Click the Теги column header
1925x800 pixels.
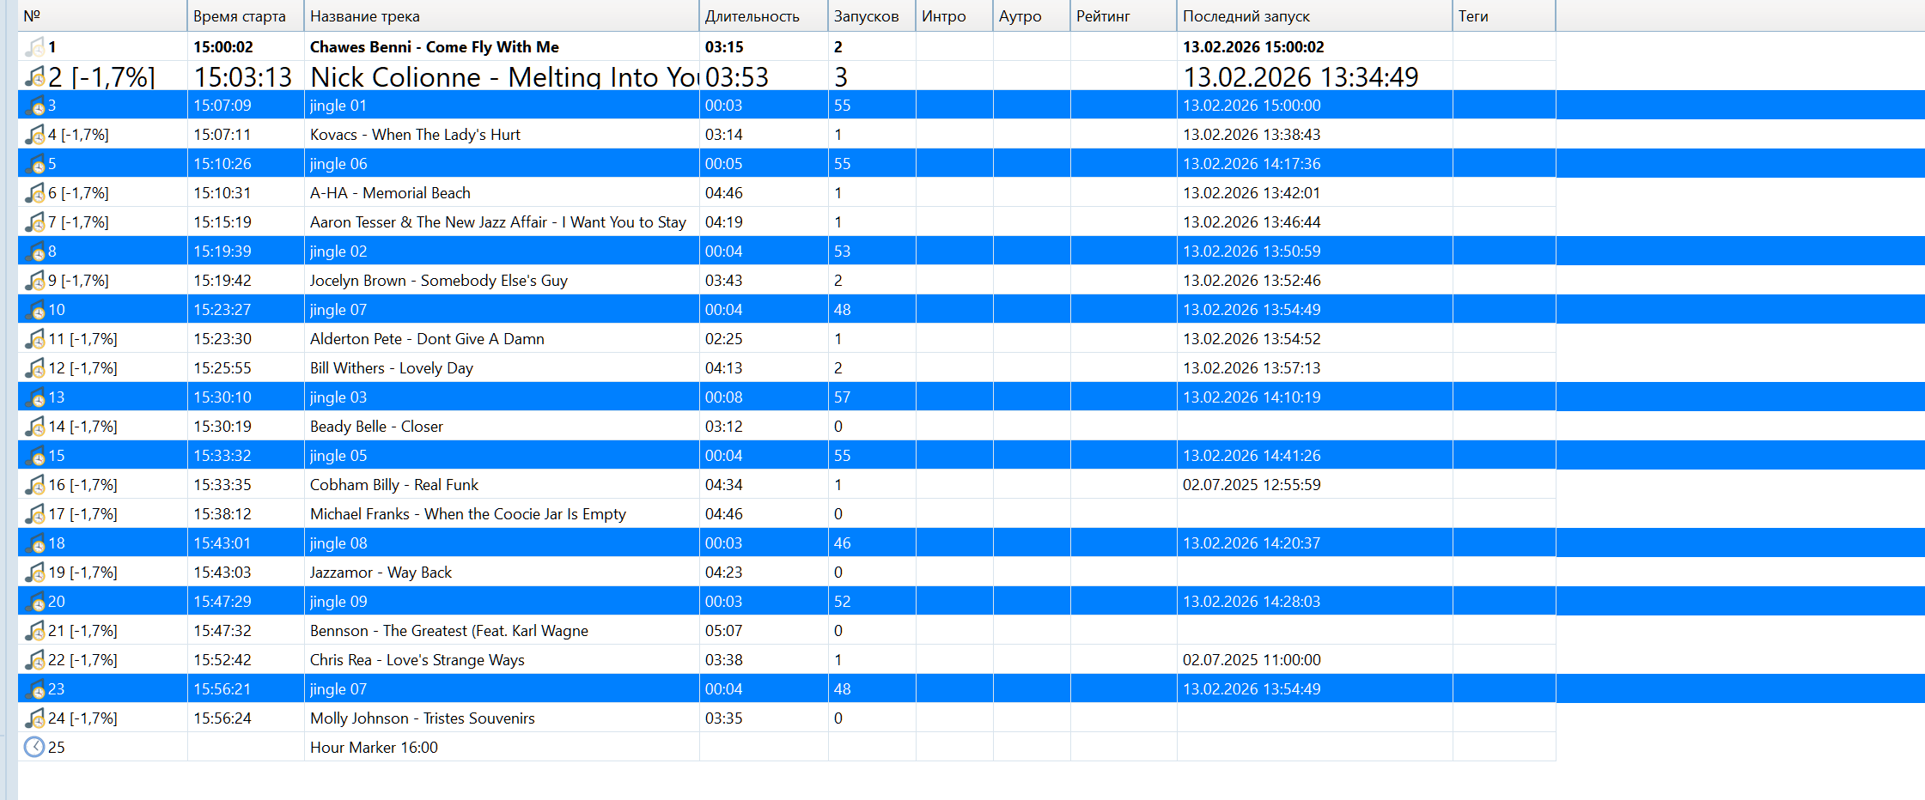[x=1473, y=16]
